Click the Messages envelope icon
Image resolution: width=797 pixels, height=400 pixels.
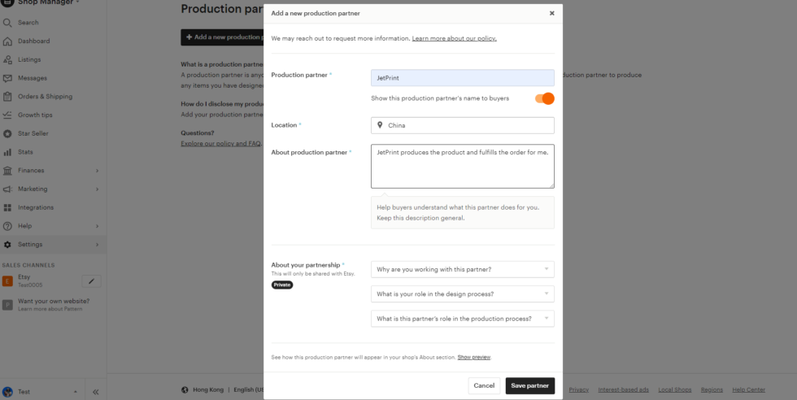8,78
